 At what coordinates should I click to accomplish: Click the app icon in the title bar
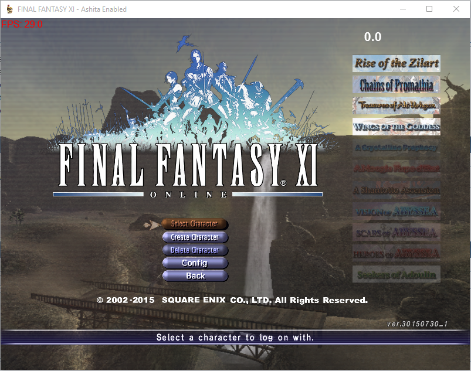point(9,9)
